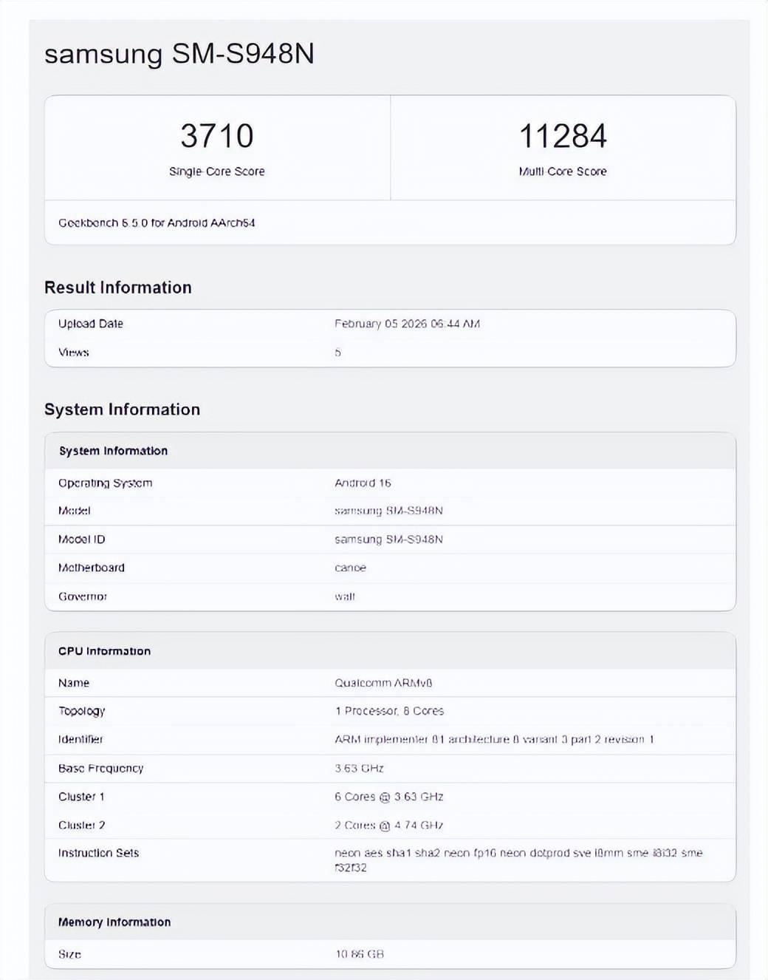Click the Android 16 operating system value
This screenshot has height=980, width=768.
click(363, 483)
